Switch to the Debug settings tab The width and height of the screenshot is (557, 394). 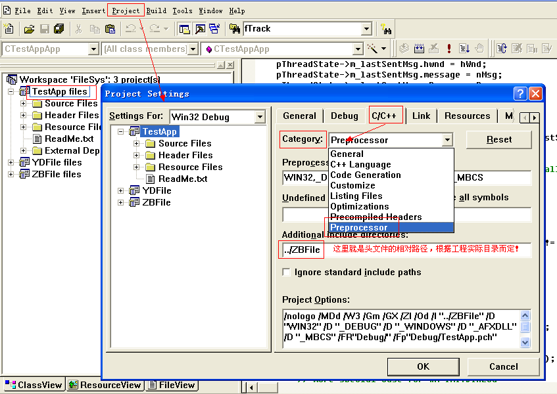coord(344,116)
